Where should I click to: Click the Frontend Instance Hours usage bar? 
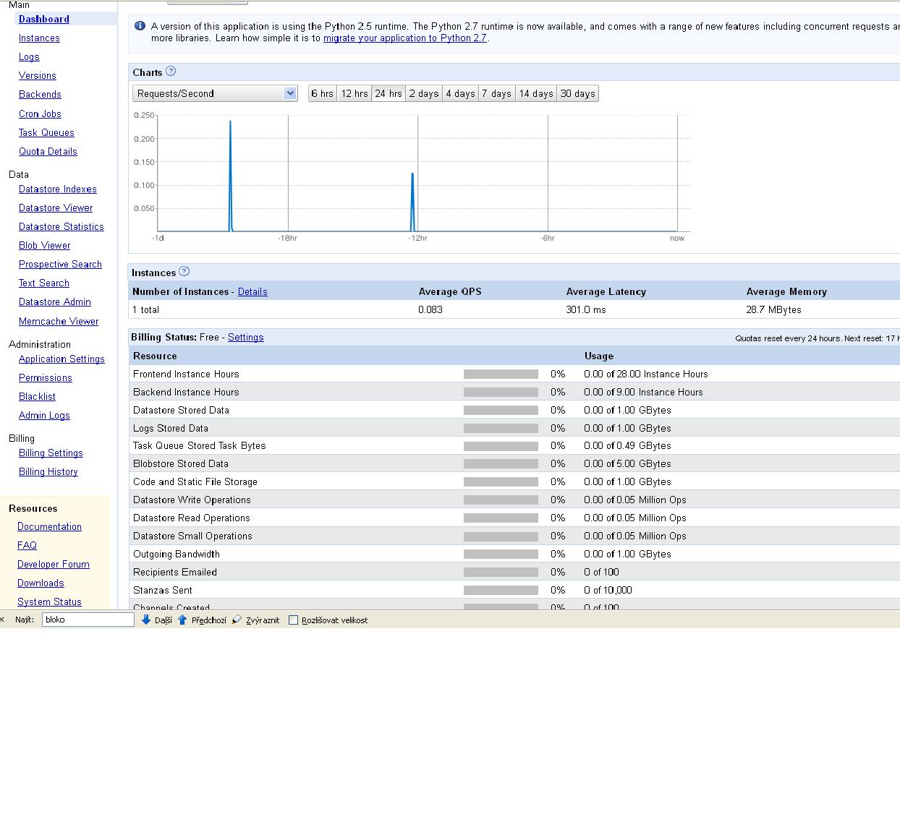point(501,374)
